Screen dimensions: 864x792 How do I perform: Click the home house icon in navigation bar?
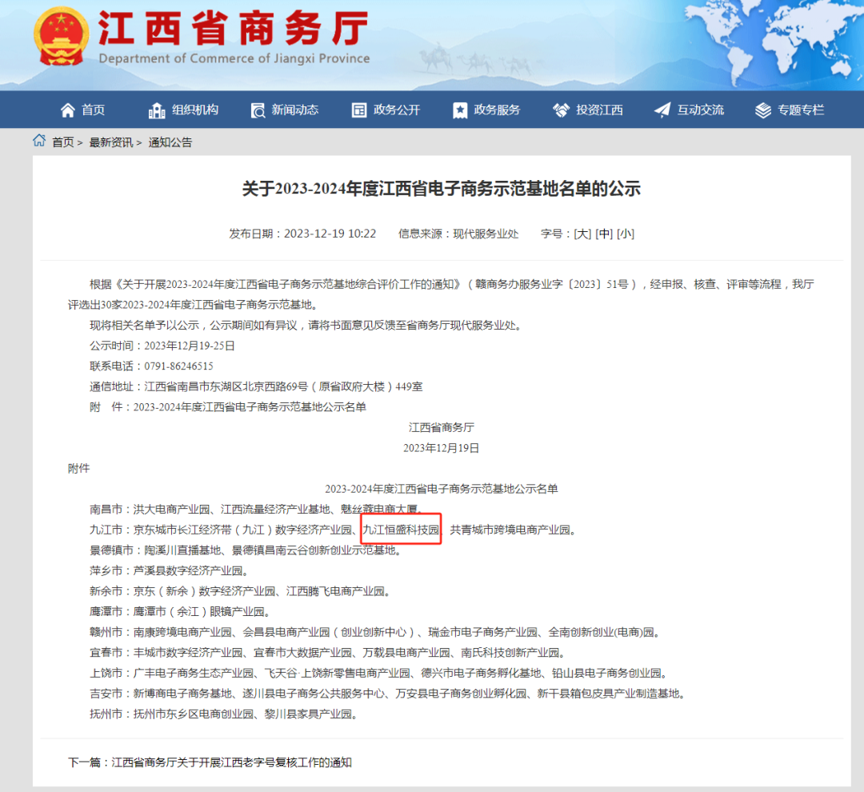(x=68, y=110)
